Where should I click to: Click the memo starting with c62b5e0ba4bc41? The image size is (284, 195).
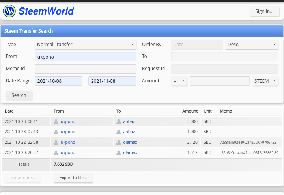pos(249,153)
